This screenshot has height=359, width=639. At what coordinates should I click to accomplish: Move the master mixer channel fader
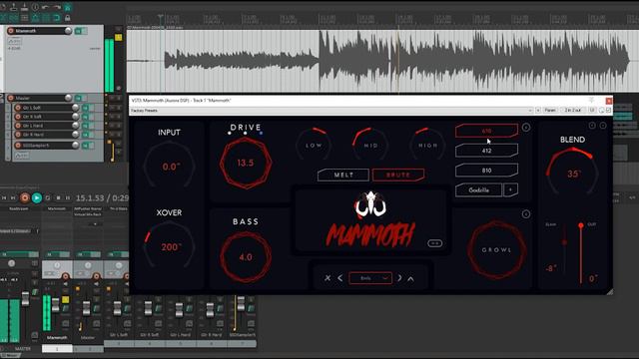click(25, 298)
